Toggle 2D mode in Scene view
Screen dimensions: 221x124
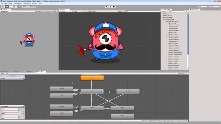(x=84, y=11)
